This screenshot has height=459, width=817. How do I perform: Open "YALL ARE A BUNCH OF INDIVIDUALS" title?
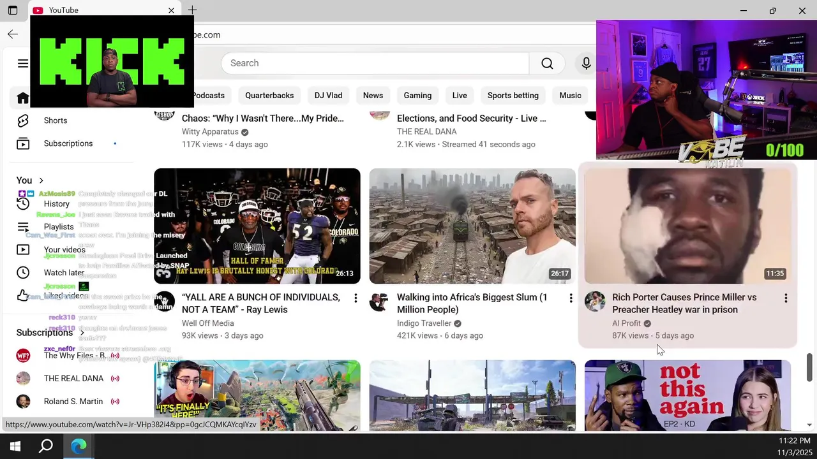click(x=261, y=303)
